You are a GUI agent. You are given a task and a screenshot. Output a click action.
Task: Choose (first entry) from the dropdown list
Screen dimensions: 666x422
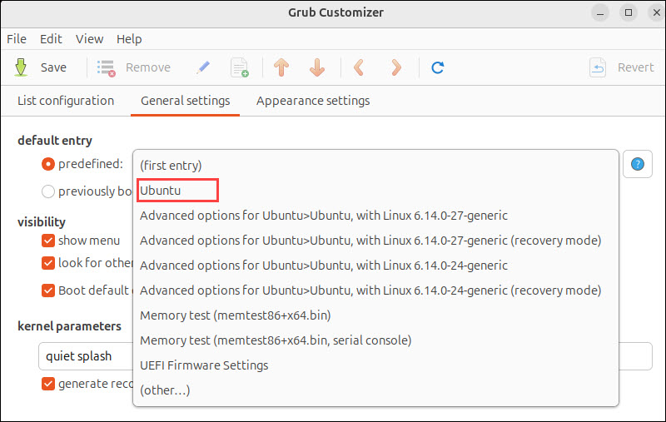376,166
